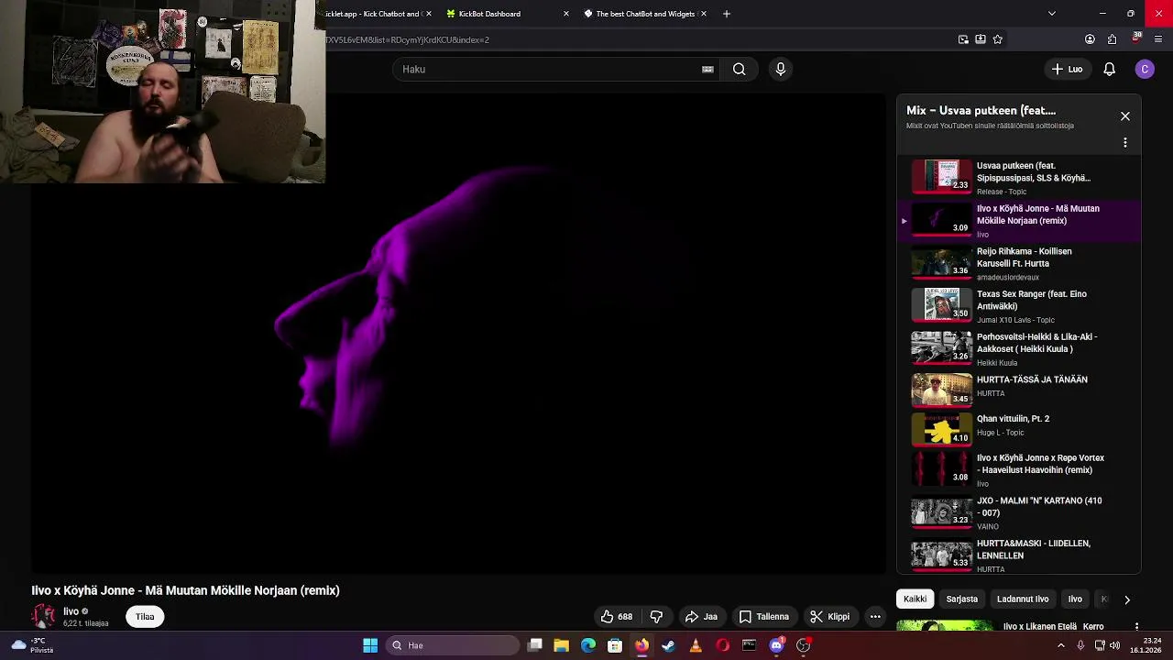Like the video with thumbs up
The height and width of the screenshot is (660, 1173).
pyautogui.click(x=617, y=617)
